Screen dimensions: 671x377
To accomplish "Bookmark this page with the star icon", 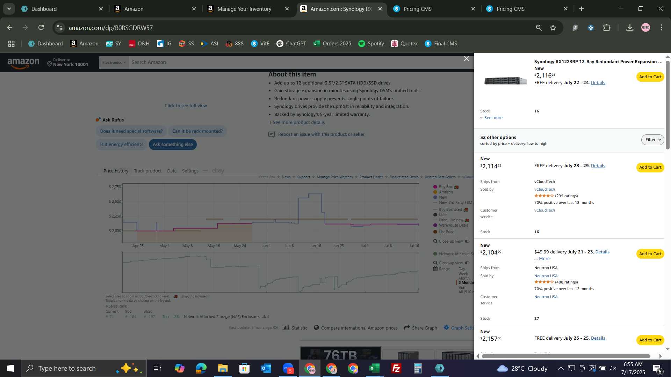I will [553, 28].
